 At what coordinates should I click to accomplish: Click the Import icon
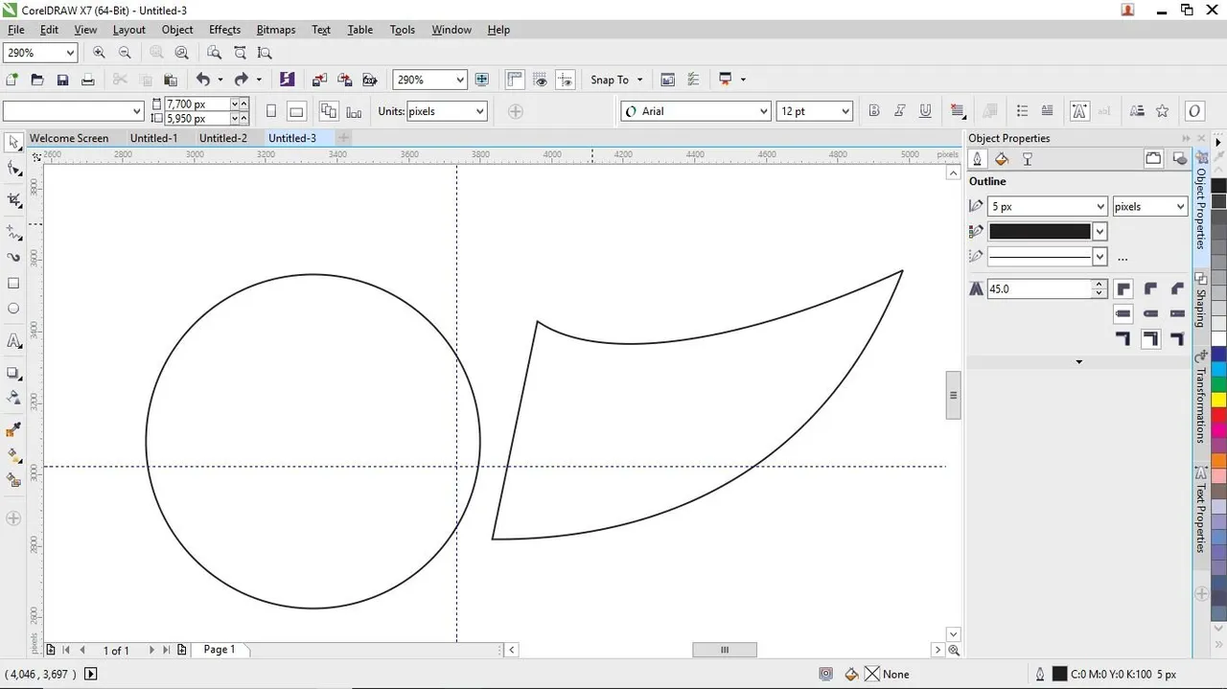(319, 80)
